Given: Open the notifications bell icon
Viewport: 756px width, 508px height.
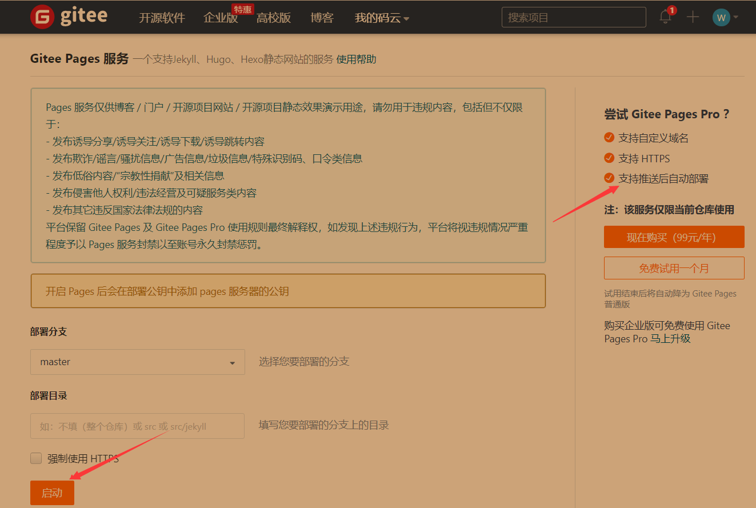Looking at the screenshot, I should click(x=665, y=17).
